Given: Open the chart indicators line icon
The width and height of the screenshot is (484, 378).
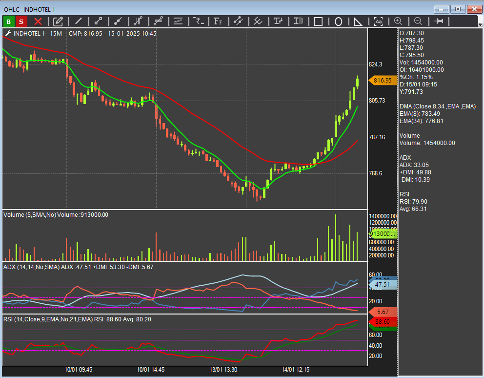Looking at the screenshot, I should 178,21.
